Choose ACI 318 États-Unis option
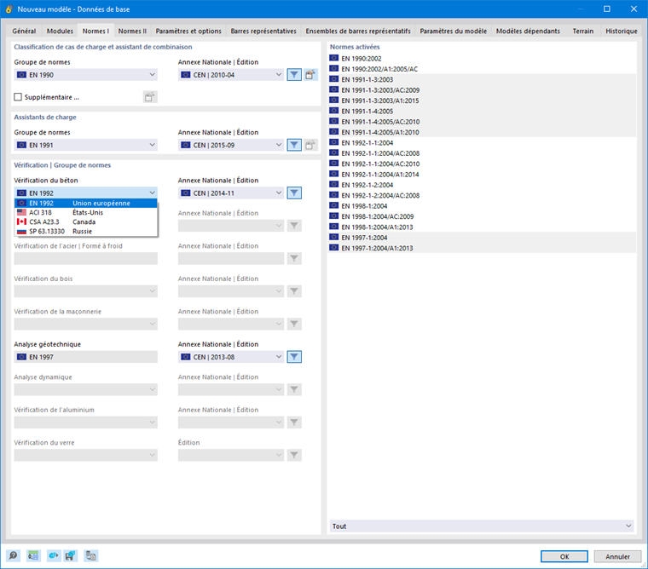Image resolution: width=648 pixels, height=569 pixels. (86, 213)
